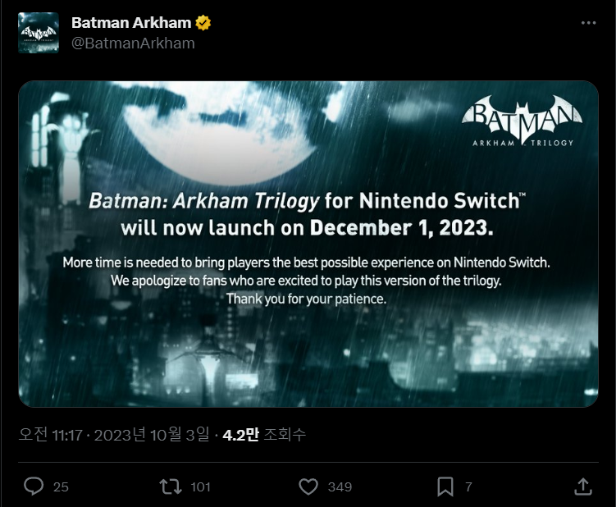Image resolution: width=616 pixels, height=507 pixels.
Task: Click the 349 likes count
Action: tap(340, 486)
